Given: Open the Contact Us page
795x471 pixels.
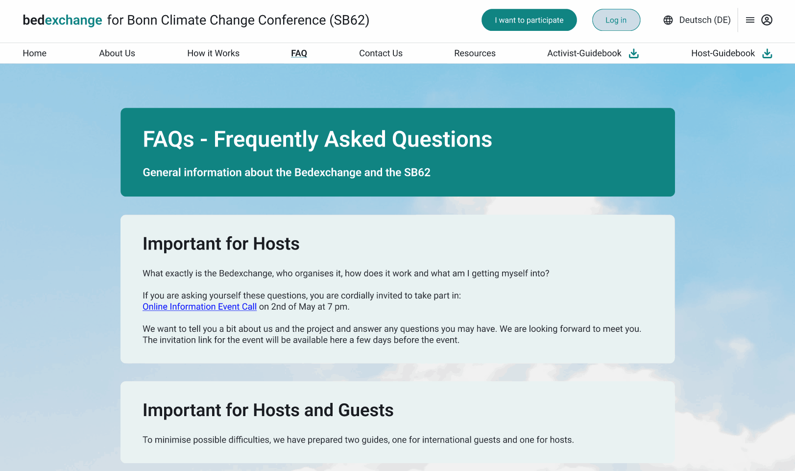Looking at the screenshot, I should click(x=381, y=53).
